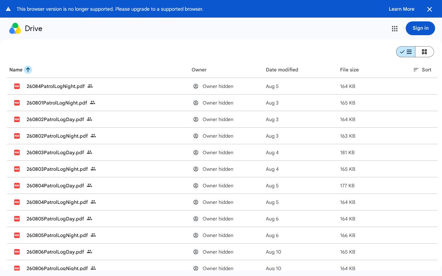The width and height of the screenshot is (442, 276).
Task: Click shared icon beside 260804PatrolLogNight.pdf
Action: 93,202
